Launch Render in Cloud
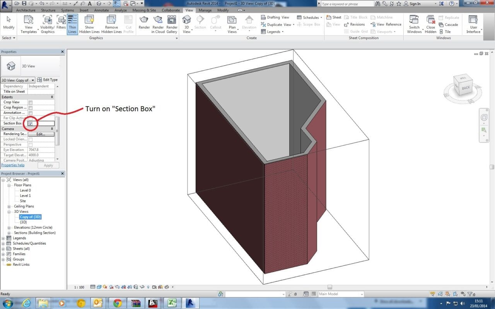The image size is (495, 309). coord(158,23)
